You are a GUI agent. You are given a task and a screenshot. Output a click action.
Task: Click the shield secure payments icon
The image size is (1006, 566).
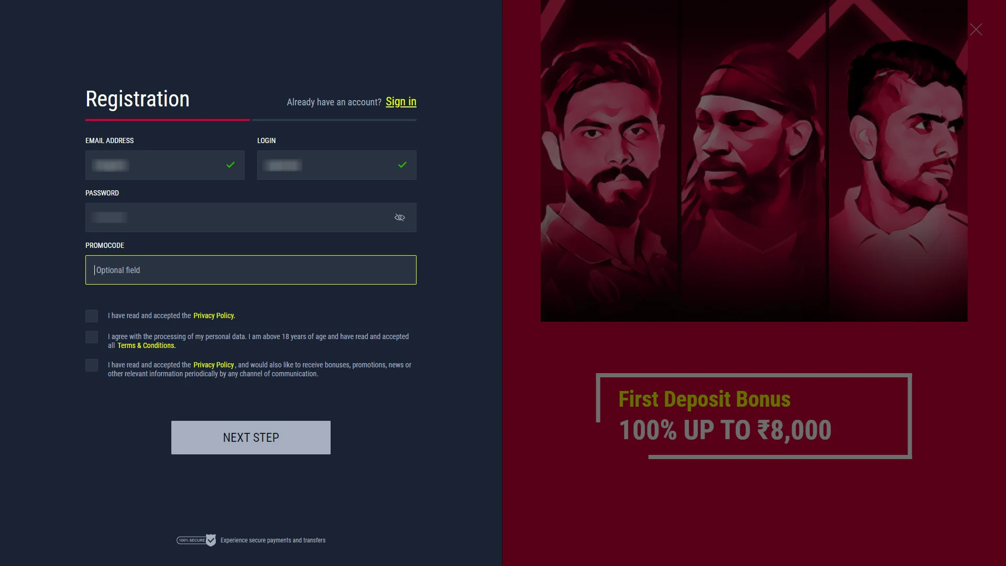point(211,540)
